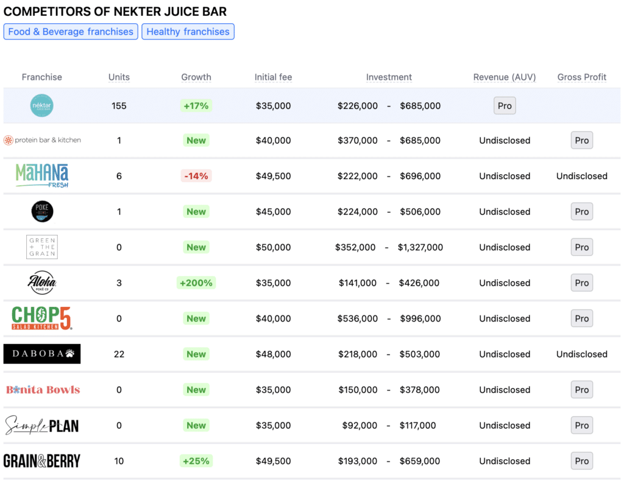
Task: Click New badge in Chop5 row
Action: [x=196, y=319]
